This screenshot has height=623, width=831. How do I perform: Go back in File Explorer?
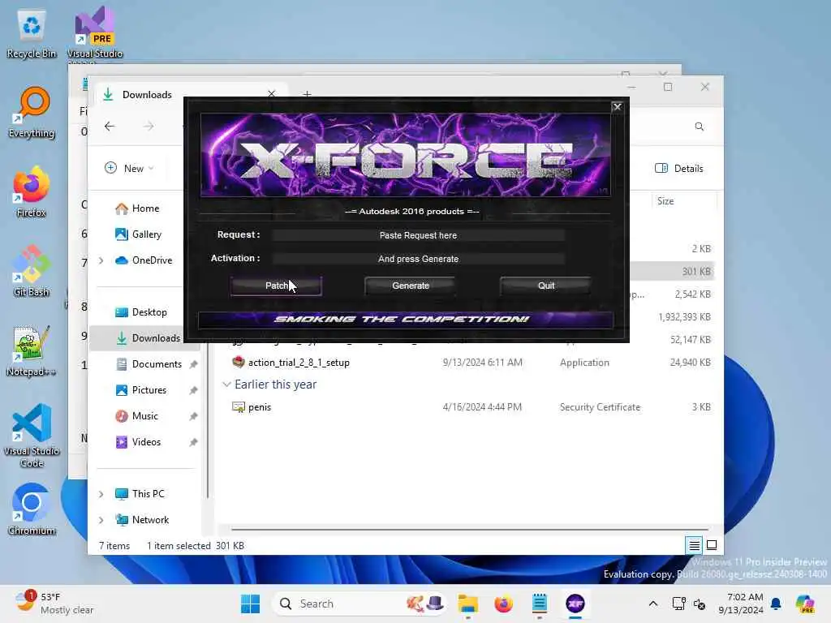pos(110,126)
